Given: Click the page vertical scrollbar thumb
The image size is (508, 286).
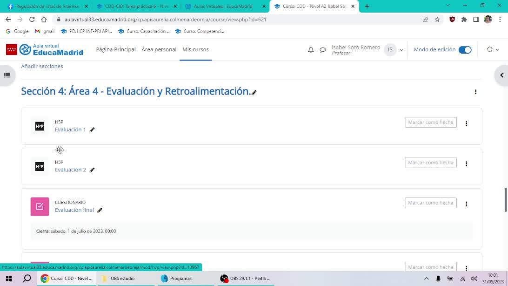Looking at the screenshot, I should (x=506, y=200).
